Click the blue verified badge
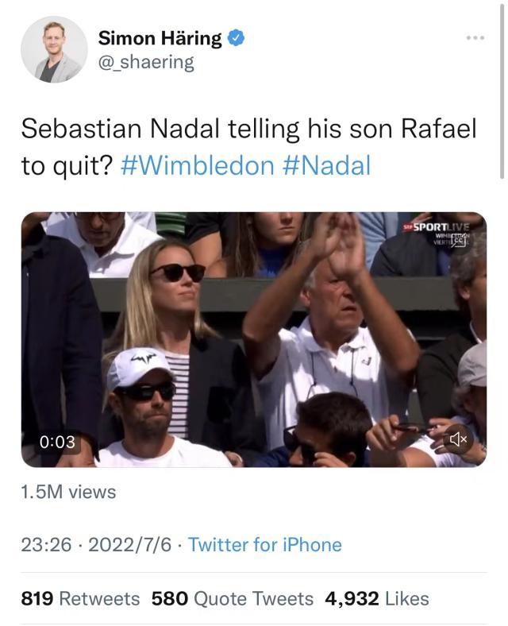 (x=237, y=37)
